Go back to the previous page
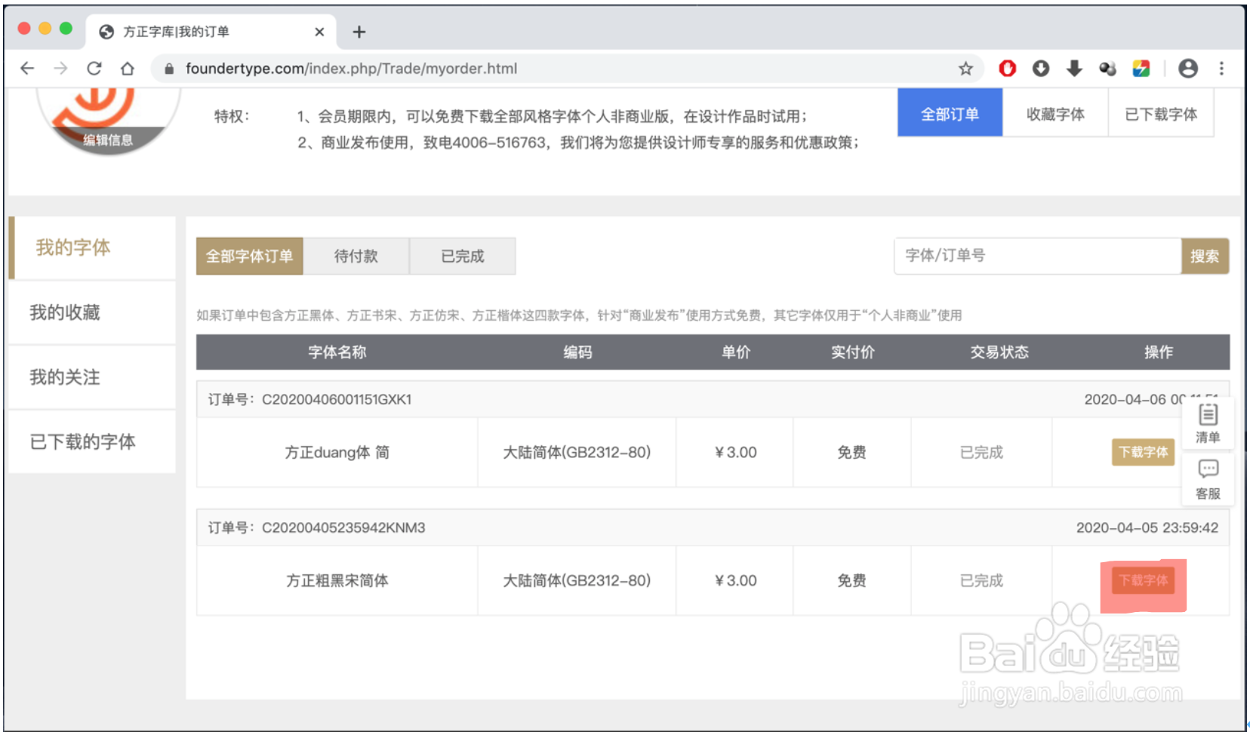Screen dimensions: 1250x735 27,69
